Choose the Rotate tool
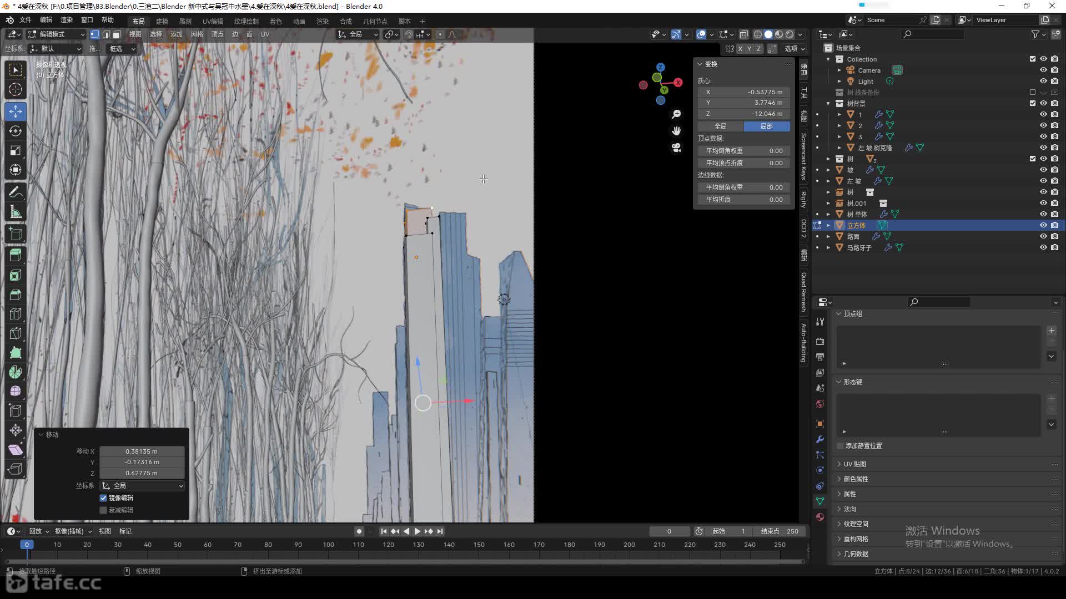 [16, 131]
